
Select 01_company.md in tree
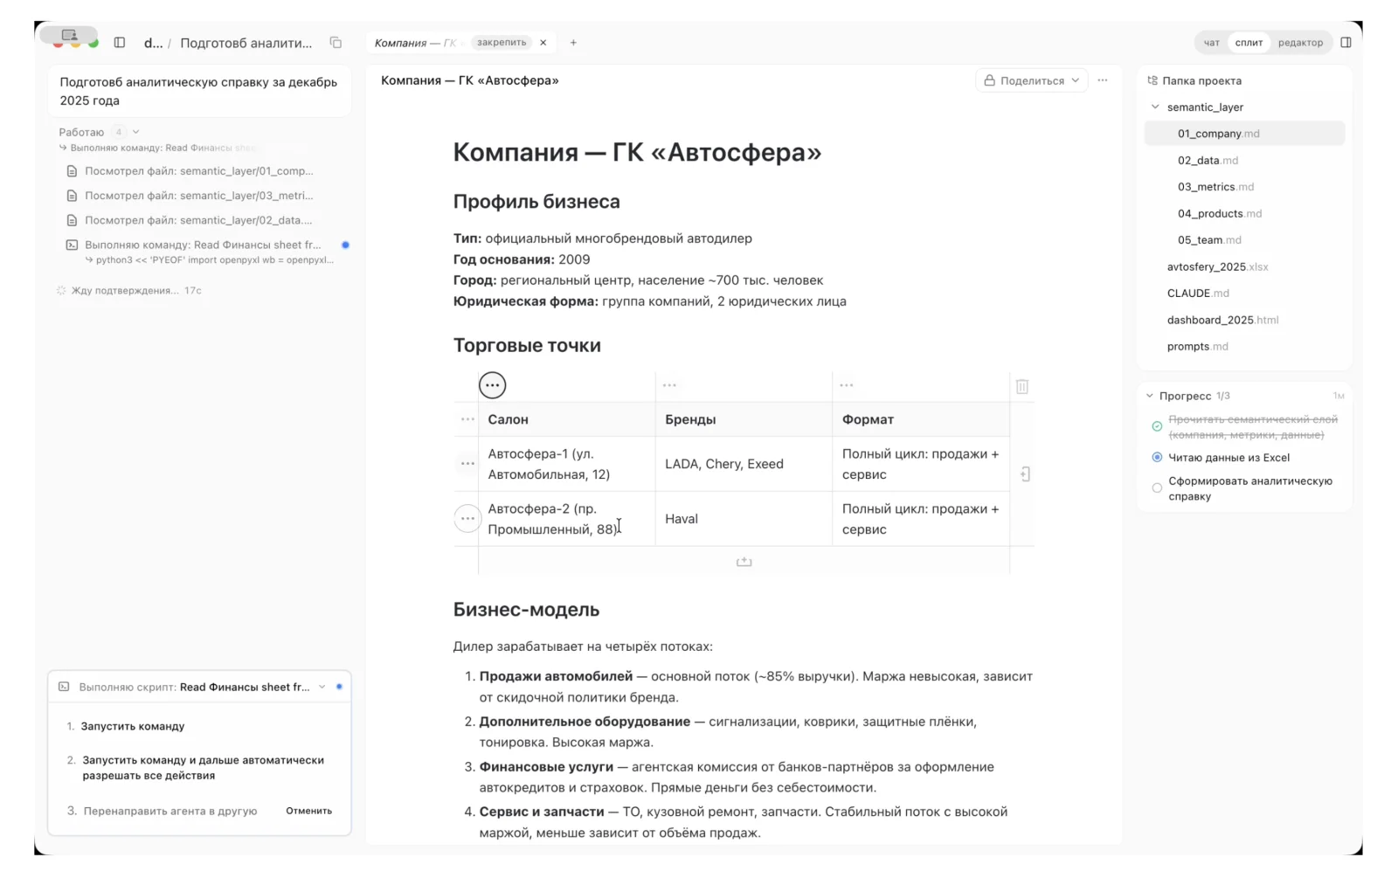(x=1244, y=134)
